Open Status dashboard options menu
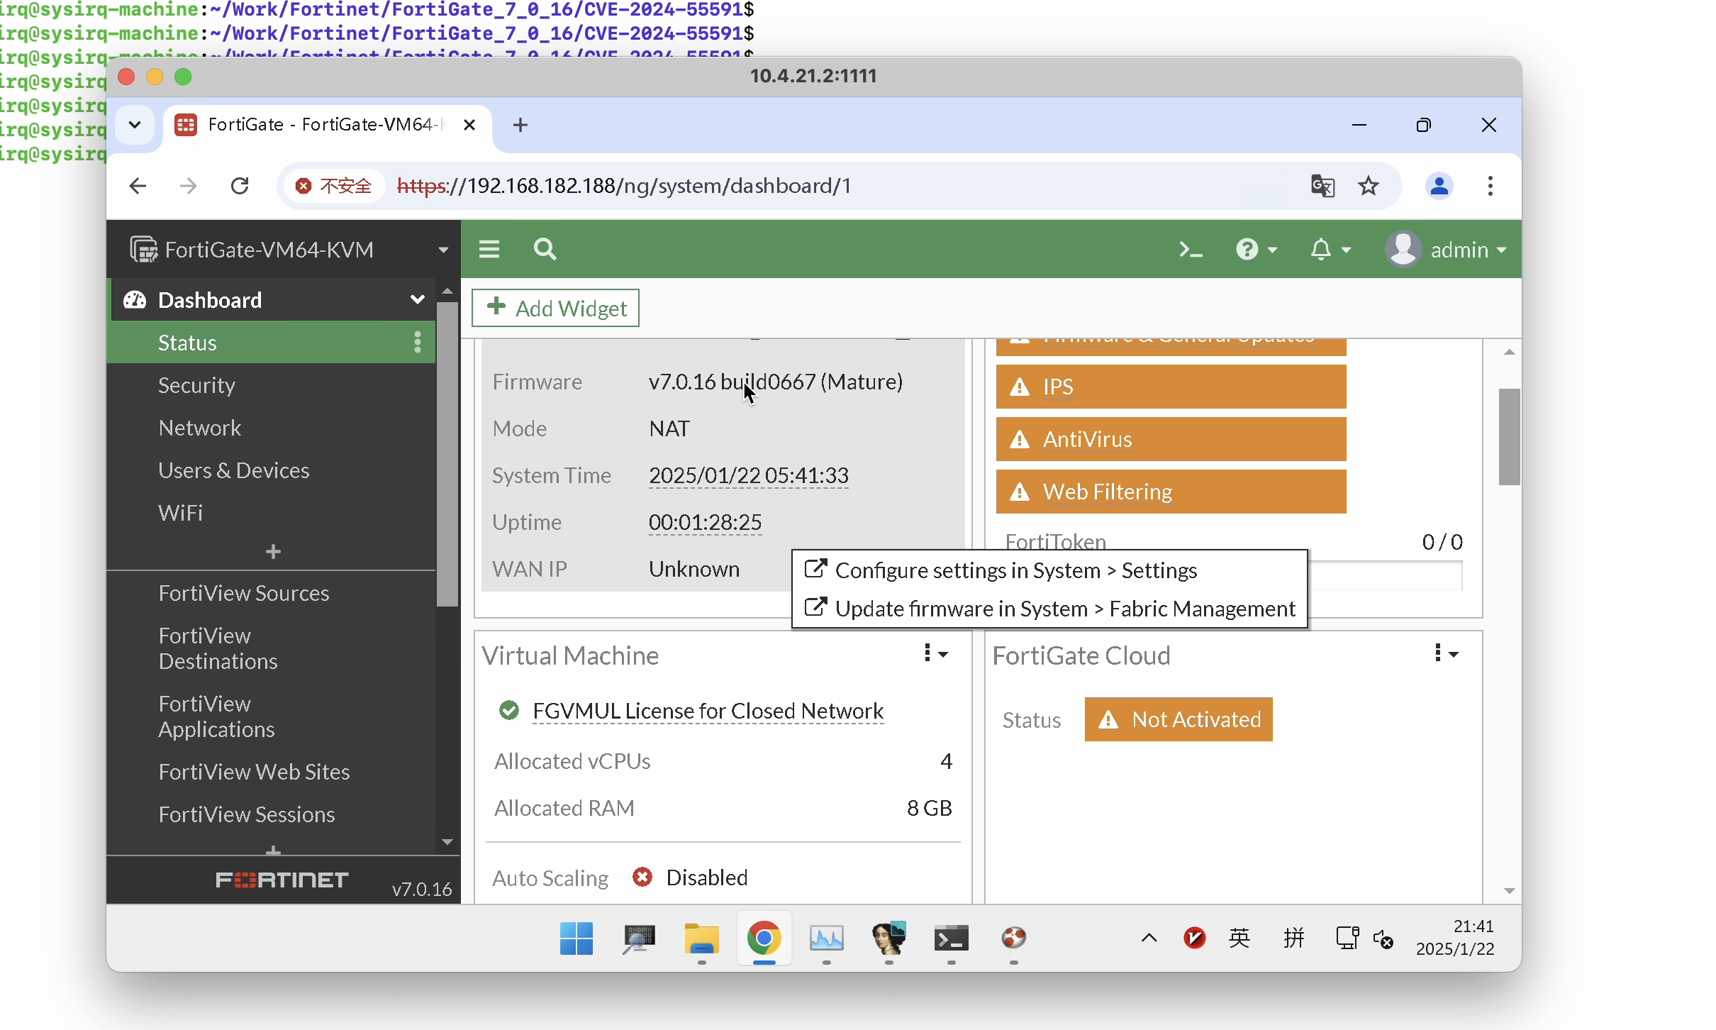Screen dimensions: 1716x1030 tap(418, 342)
